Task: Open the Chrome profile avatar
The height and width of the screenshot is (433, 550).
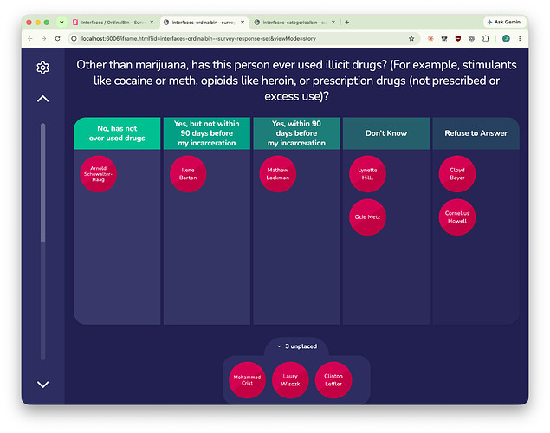Action: [x=506, y=39]
